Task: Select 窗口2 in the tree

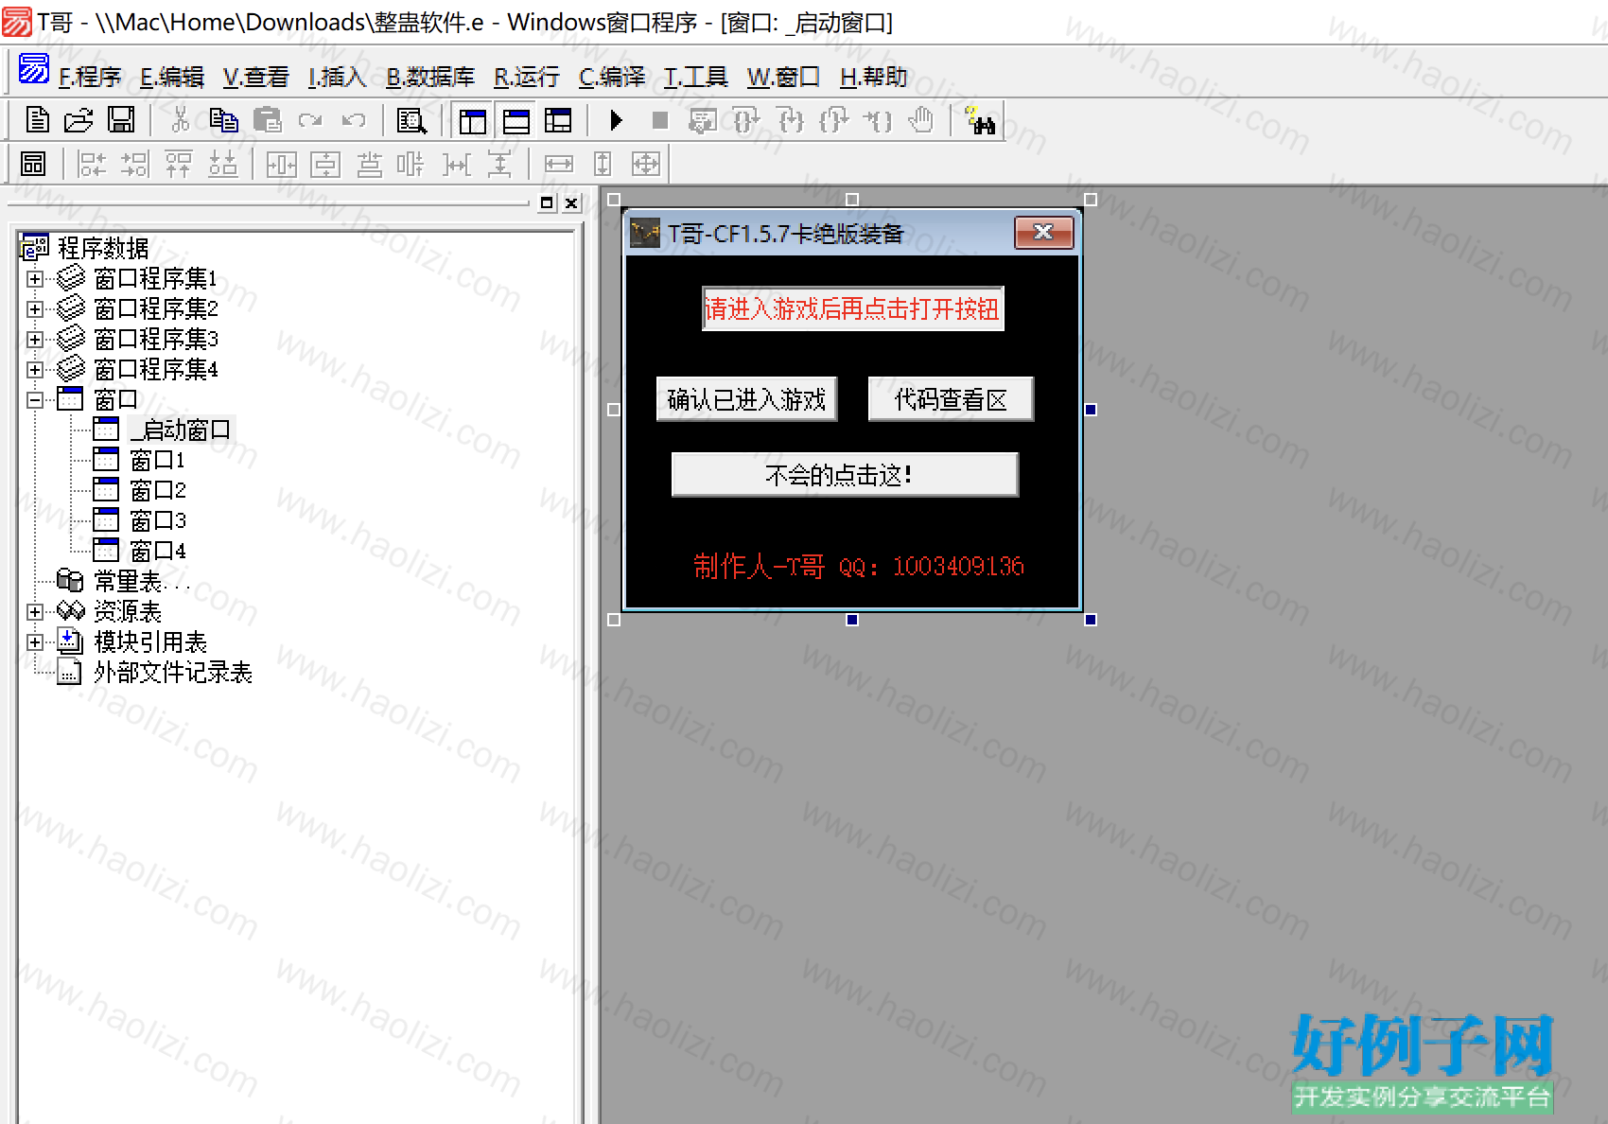Action: [x=158, y=491]
